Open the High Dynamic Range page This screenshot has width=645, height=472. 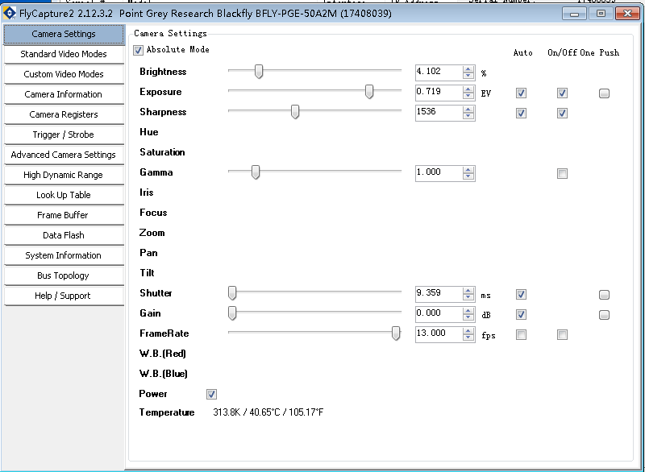tap(64, 175)
